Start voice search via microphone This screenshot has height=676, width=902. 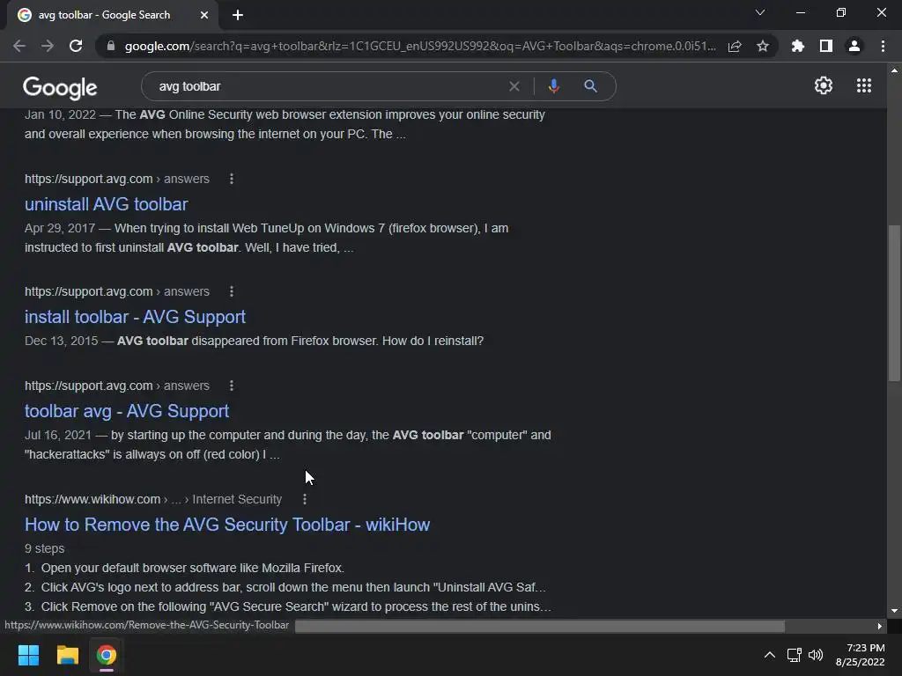pos(553,86)
